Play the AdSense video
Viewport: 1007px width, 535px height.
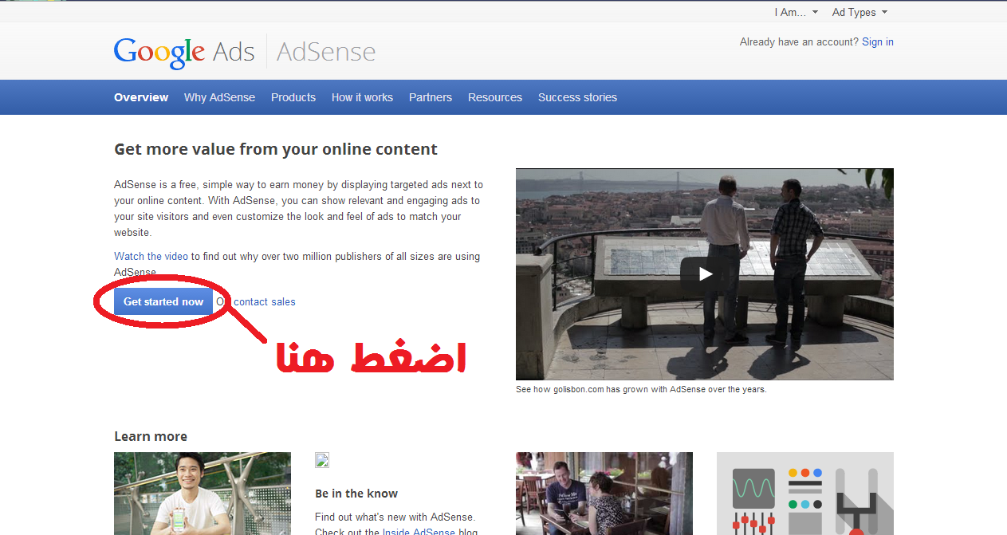705,274
